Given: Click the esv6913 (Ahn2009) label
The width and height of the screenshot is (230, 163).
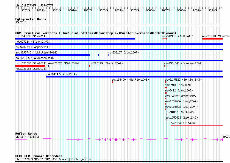Looking at the screenshot, I should [178, 85].
